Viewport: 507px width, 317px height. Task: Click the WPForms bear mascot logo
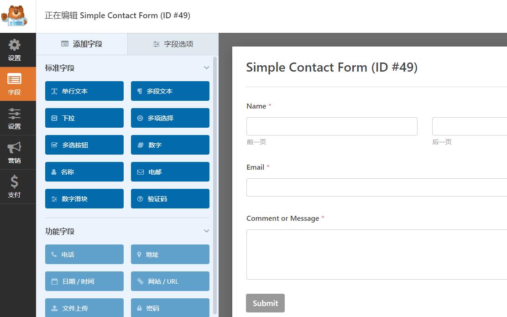pos(14,16)
